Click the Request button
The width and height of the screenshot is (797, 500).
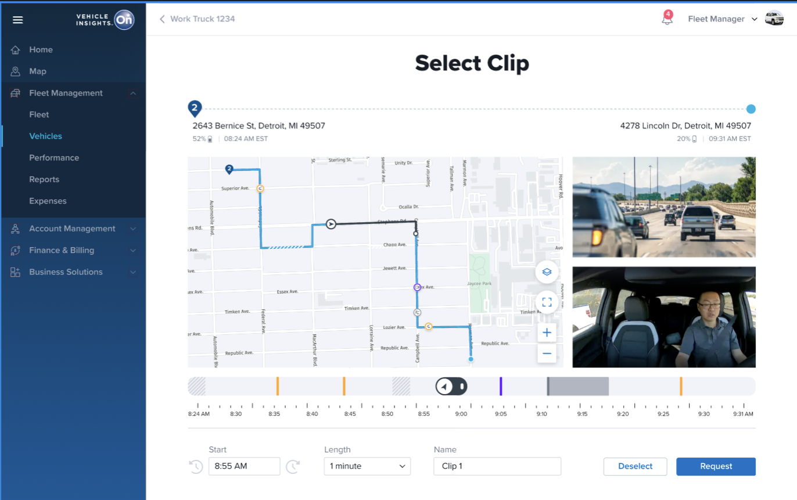pos(716,466)
